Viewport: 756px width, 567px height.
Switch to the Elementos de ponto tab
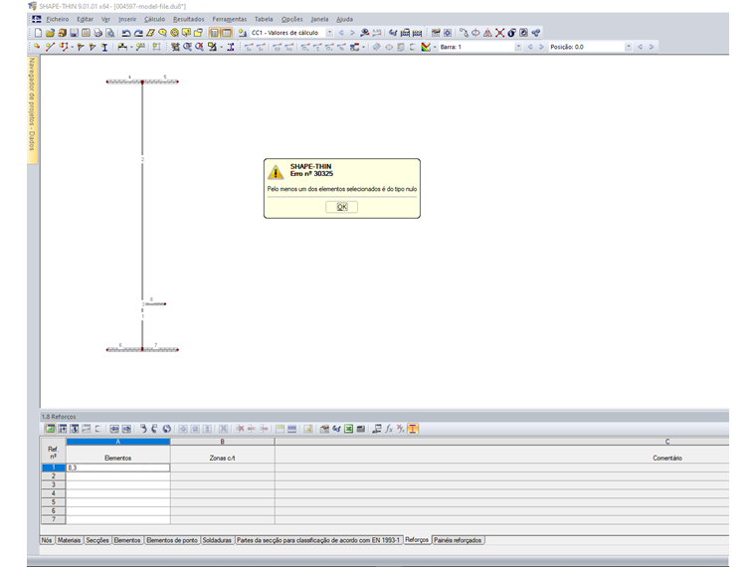172,540
